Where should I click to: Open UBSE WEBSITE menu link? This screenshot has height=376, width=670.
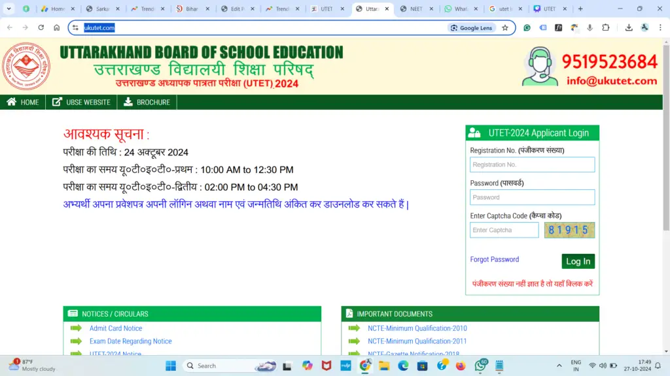[x=81, y=102]
